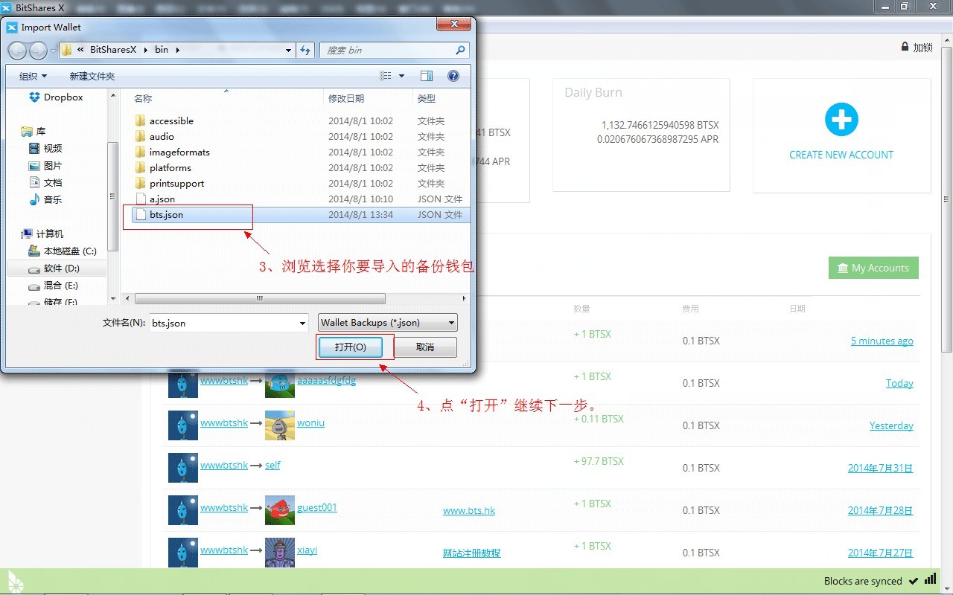The width and height of the screenshot is (953, 595).
Task: Click the network signal bars icon in status bar
Action: pyautogui.click(x=930, y=579)
